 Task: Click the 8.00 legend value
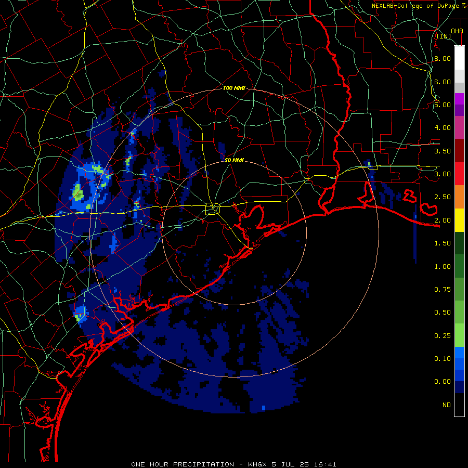[443, 58]
